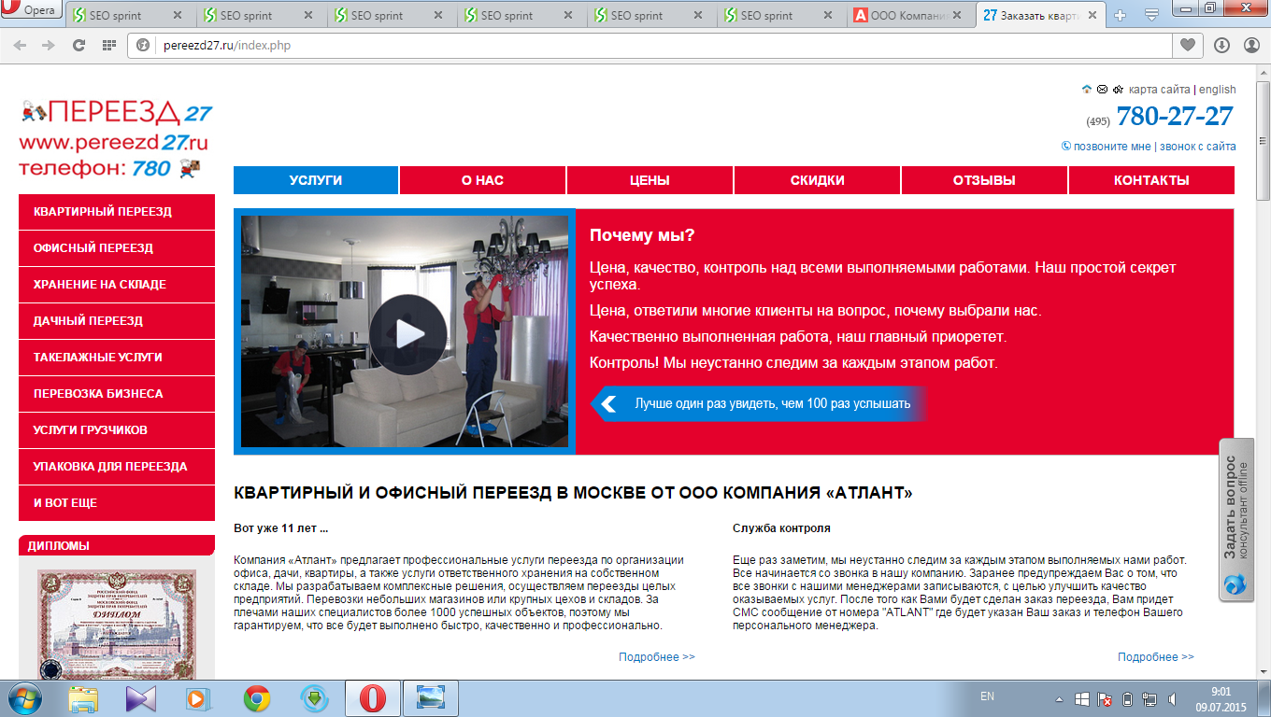1271x717 pixels.
Task: Click the звонок с сайта link
Action: coord(1197,147)
